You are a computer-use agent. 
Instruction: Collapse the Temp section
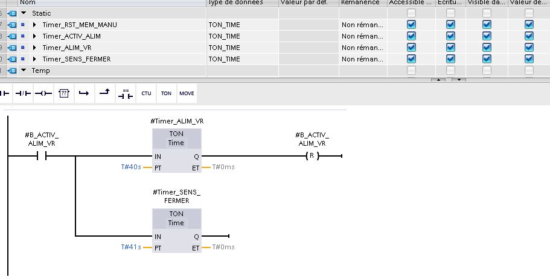(24, 70)
